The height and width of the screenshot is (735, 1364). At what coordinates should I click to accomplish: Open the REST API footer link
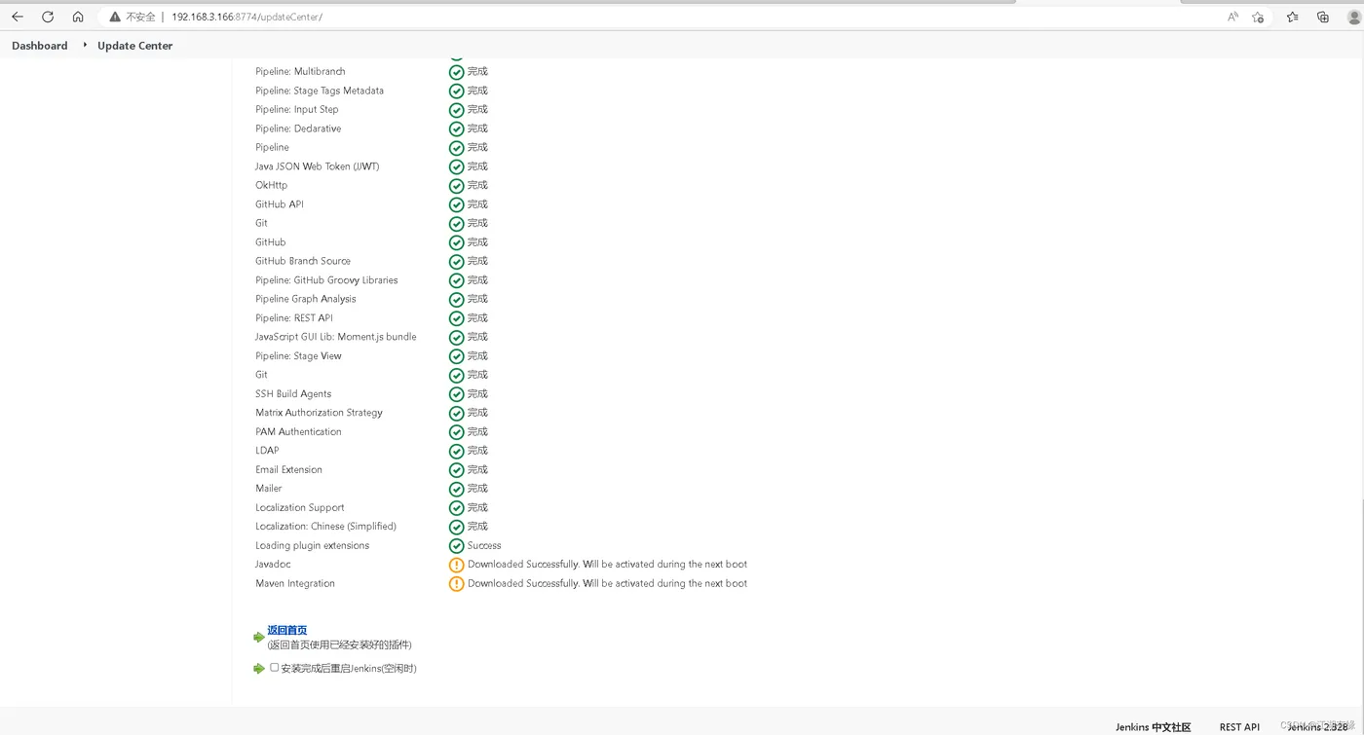(x=1239, y=727)
